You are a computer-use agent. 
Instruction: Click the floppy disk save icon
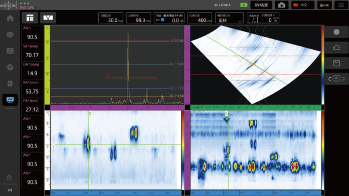(336, 63)
